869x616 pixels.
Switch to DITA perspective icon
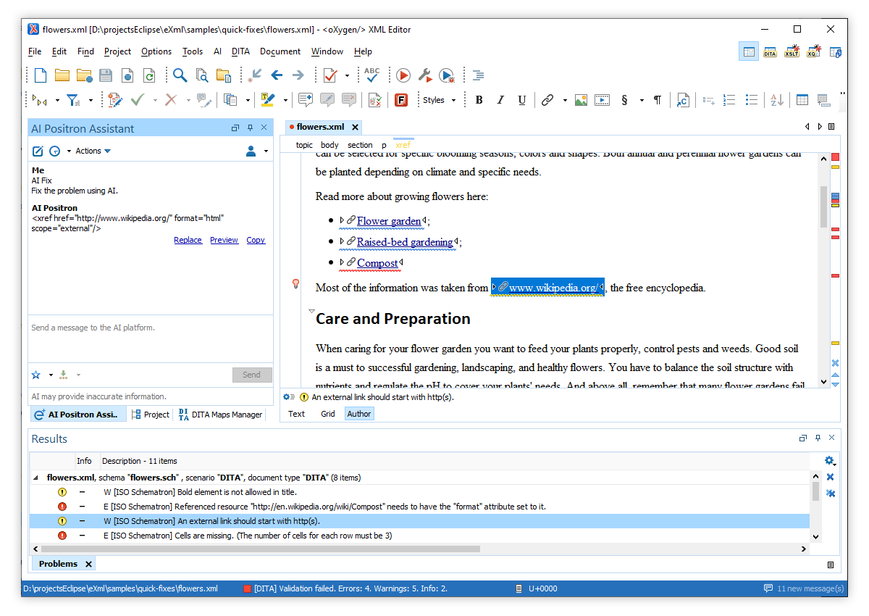pos(771,51)
